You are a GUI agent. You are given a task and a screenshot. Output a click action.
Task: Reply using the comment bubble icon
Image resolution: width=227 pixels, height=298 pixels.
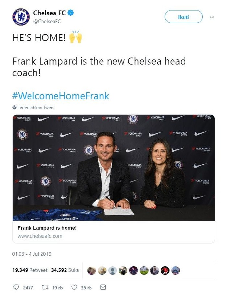click(x=16, y=287)
